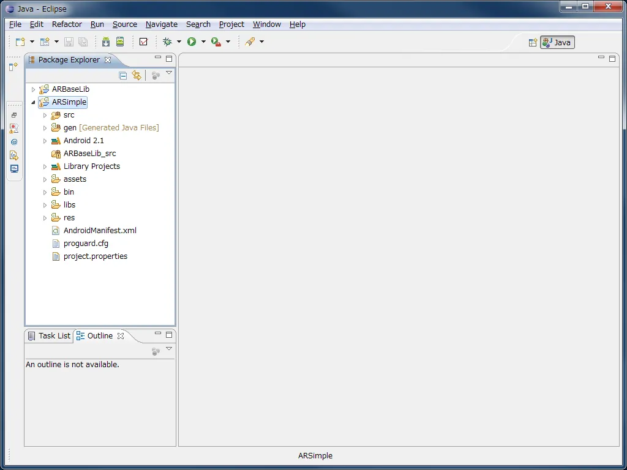Open the Android SDK Manager icon
The image size is (627, 470).
(x=106, y=42)
